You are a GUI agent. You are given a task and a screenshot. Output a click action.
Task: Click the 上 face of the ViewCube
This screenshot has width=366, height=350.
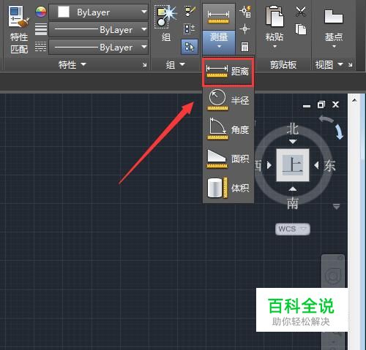[293, 165]
